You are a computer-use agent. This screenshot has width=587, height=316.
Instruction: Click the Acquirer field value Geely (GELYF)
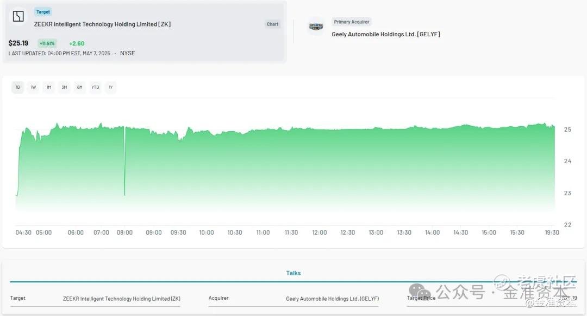[333, 299]
